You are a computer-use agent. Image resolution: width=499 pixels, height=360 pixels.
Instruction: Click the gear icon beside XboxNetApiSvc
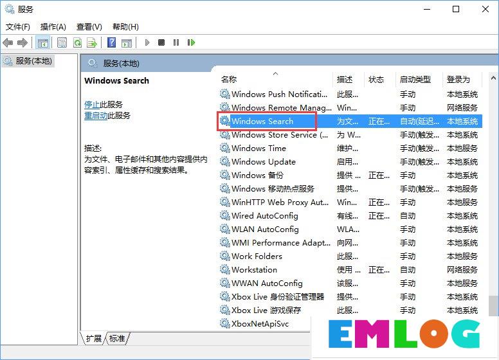click(x=224, y=323)
